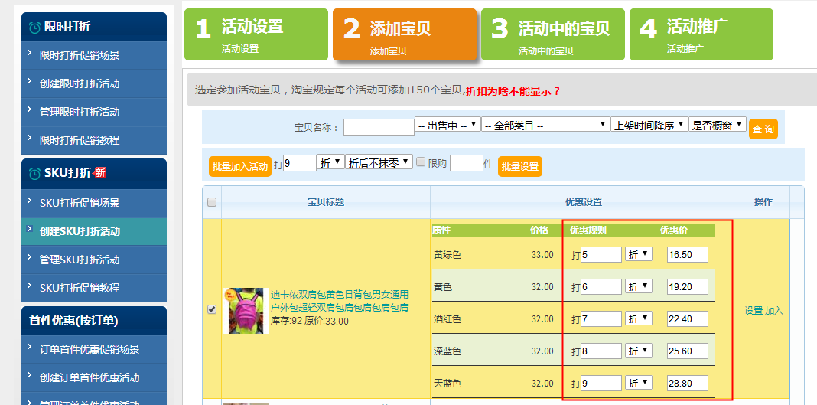This screenshot has width=817, height=405.
Task: Open the backpack product thumbnail
Action: [246, 311]
